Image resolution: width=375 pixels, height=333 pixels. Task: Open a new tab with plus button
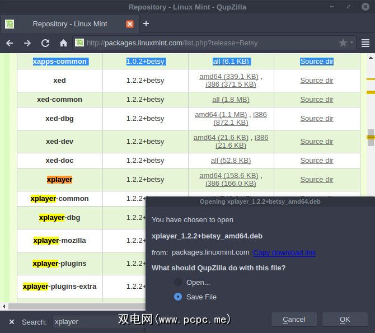click(146, 24)
